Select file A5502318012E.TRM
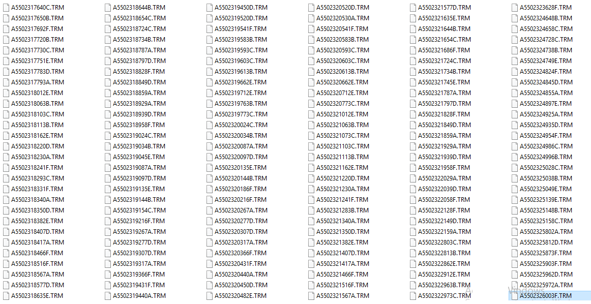 37,93
